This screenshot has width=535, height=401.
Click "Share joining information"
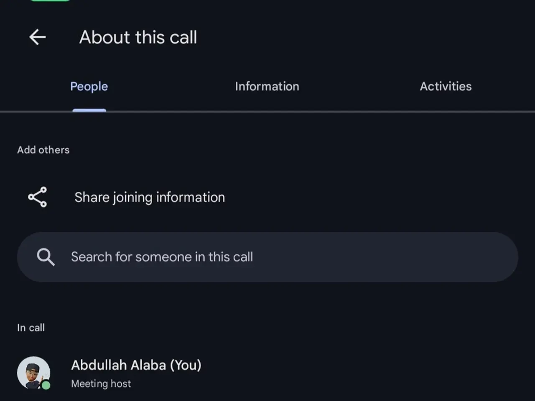pyautogui.click(x=149, y=197)
